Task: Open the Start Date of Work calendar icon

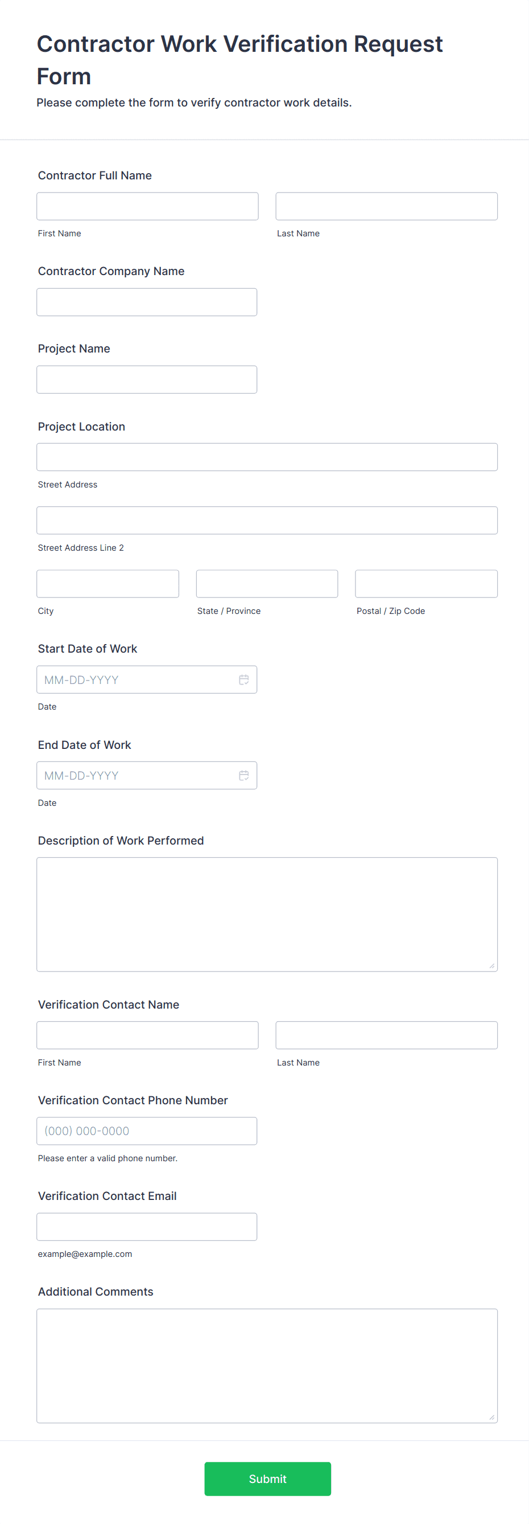Action: (x=243, y=680)
